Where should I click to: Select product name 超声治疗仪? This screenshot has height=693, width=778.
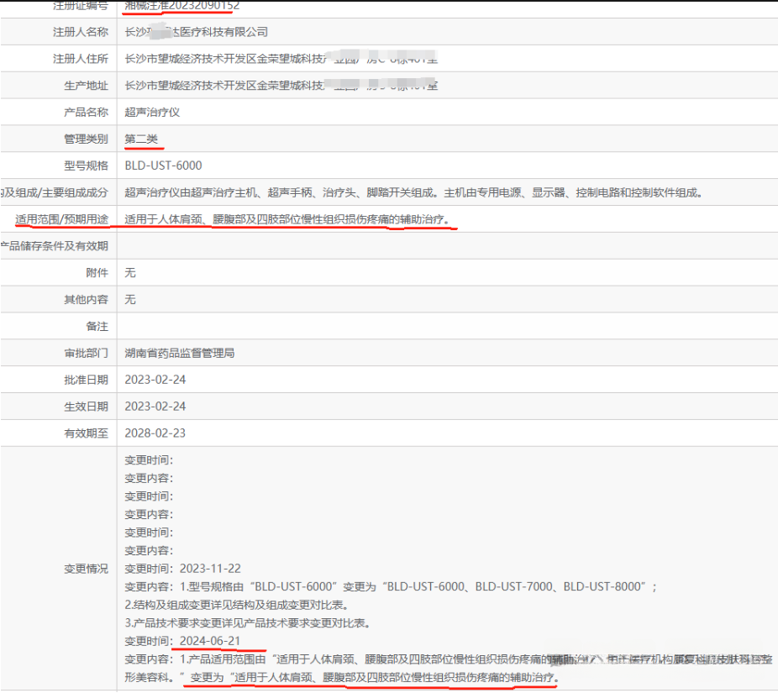[x=153, y=113]
